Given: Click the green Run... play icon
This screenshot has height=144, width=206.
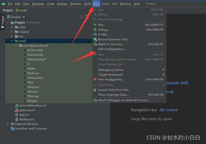Looking at the screenshot, I should [95, 25].
